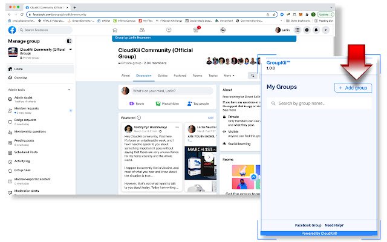Open options on Volodymyr's featured post
Viewport: 387px width, 242px height.
(x=177, y=127)
